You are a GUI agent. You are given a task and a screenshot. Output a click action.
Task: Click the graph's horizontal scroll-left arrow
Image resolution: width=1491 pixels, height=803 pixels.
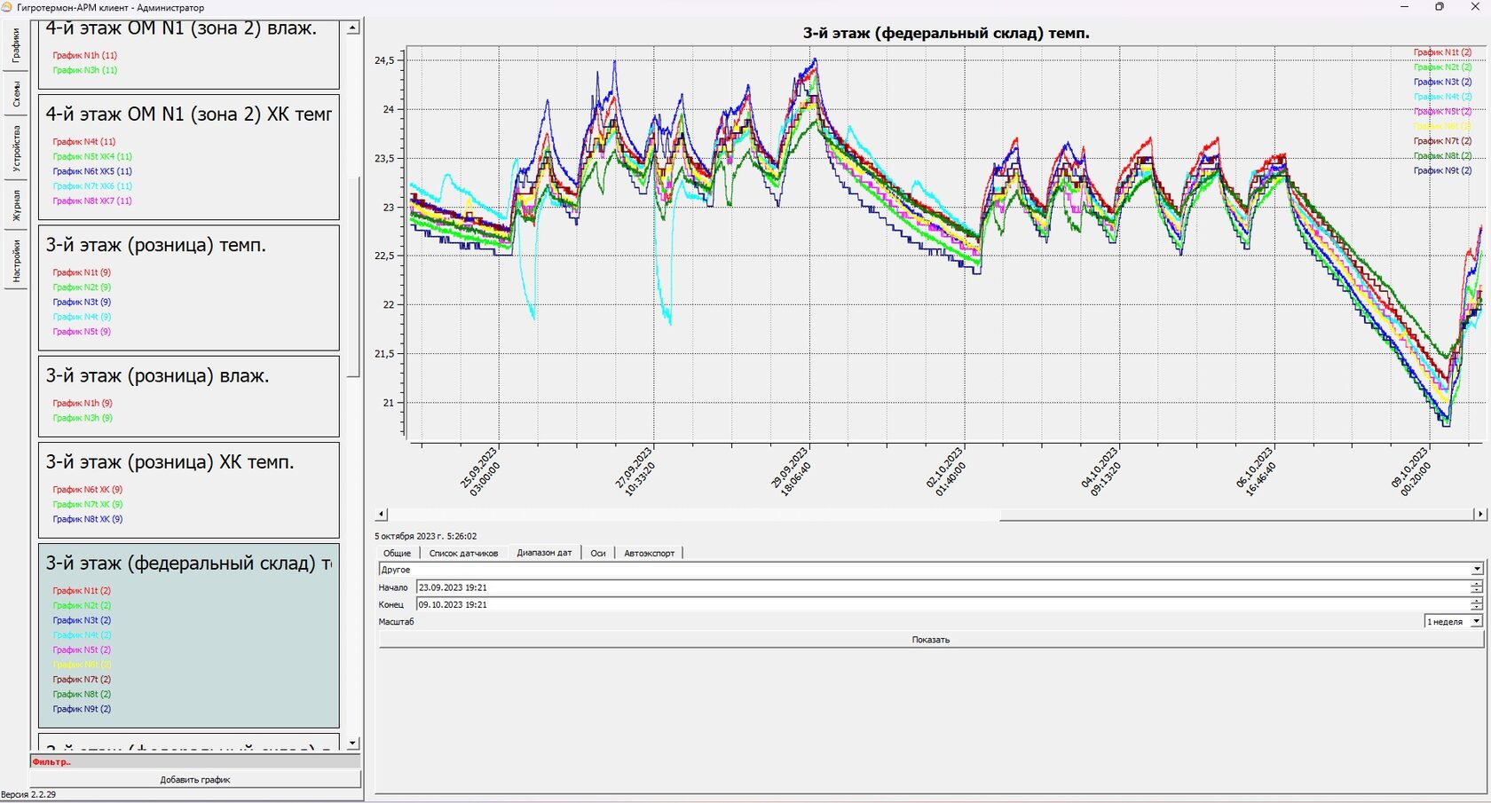pyautogui.click(x=382, y=514)
